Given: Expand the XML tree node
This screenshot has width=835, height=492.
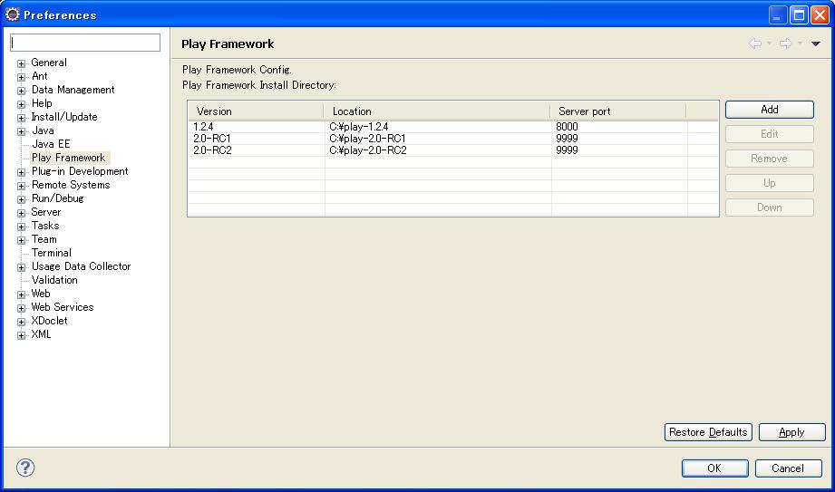Looking at the screenshot, I should click(x=21, y=335).
